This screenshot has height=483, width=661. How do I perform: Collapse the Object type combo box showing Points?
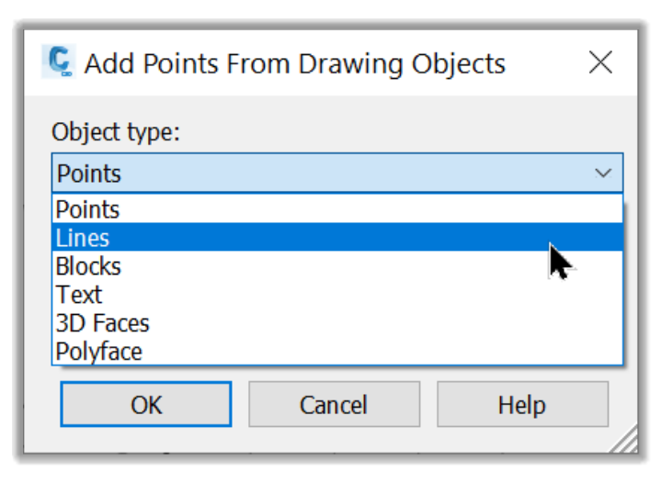337,173
